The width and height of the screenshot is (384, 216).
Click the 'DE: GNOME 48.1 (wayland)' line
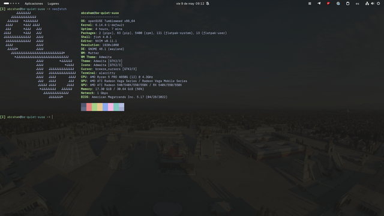(103, 49)
